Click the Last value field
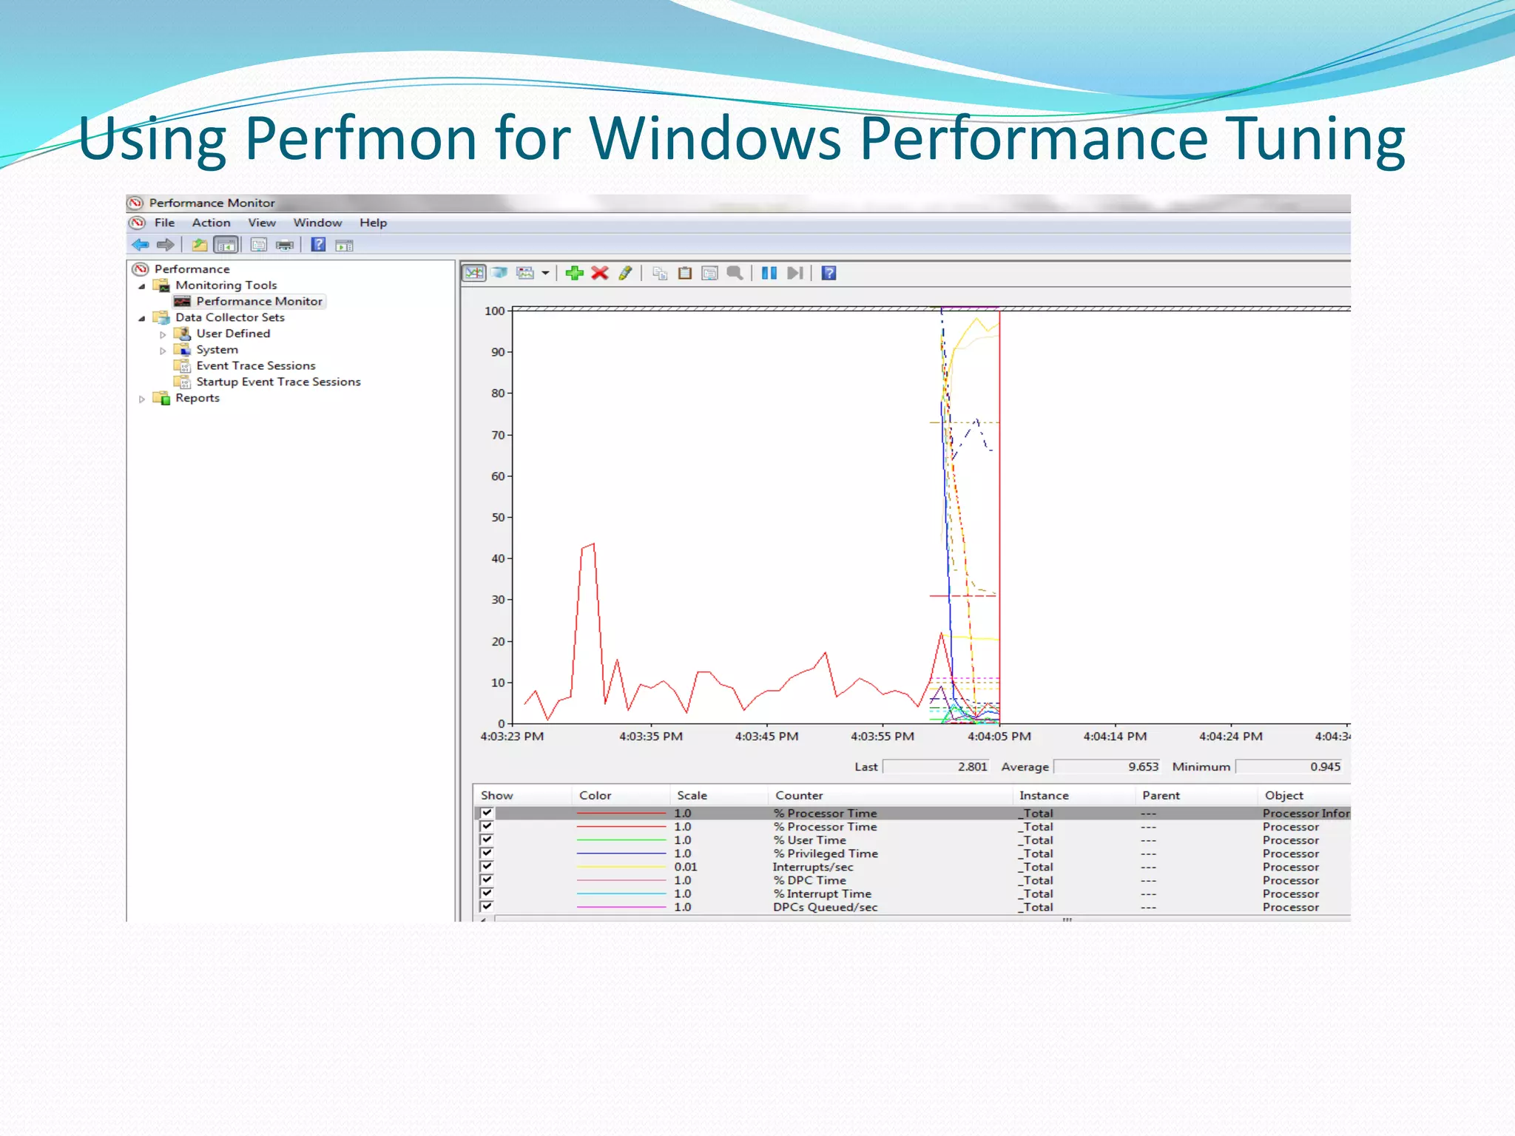This screenshot has height=1136, width=1515. [x=937, y=767]
